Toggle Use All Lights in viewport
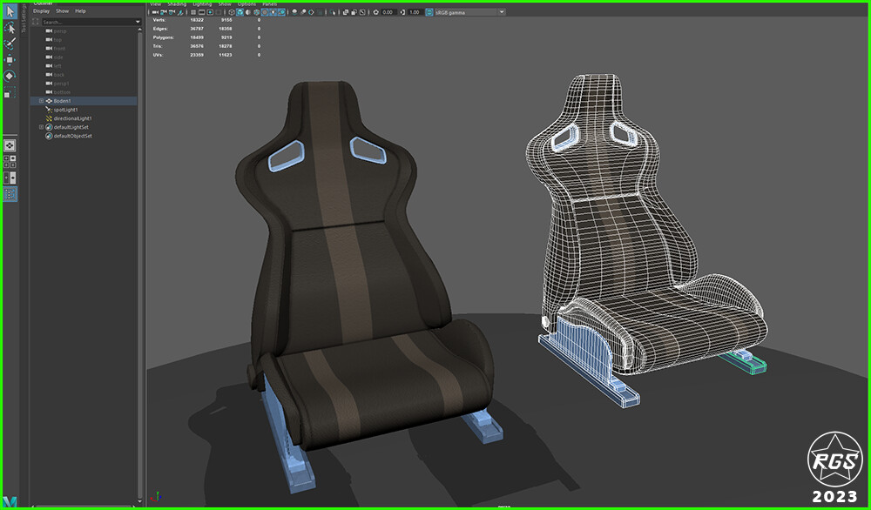This screenshot has height=510, width=871. coord(273,12)
